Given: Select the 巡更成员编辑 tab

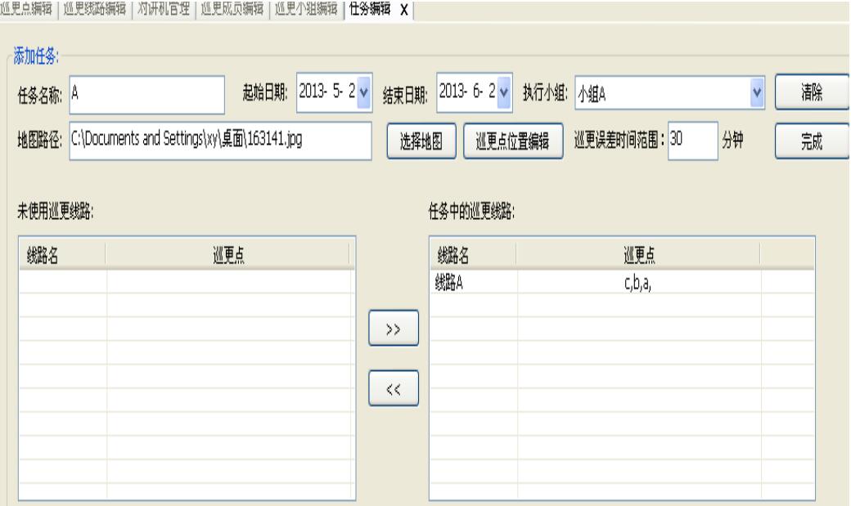Looking at the screenshot, I should [232, 9].
